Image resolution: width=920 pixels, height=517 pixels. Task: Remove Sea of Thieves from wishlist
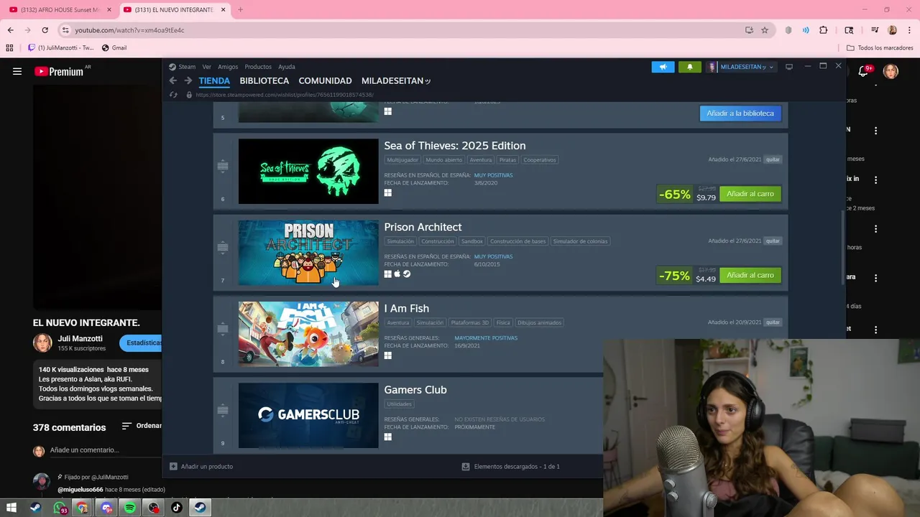[x=773, y=159]
